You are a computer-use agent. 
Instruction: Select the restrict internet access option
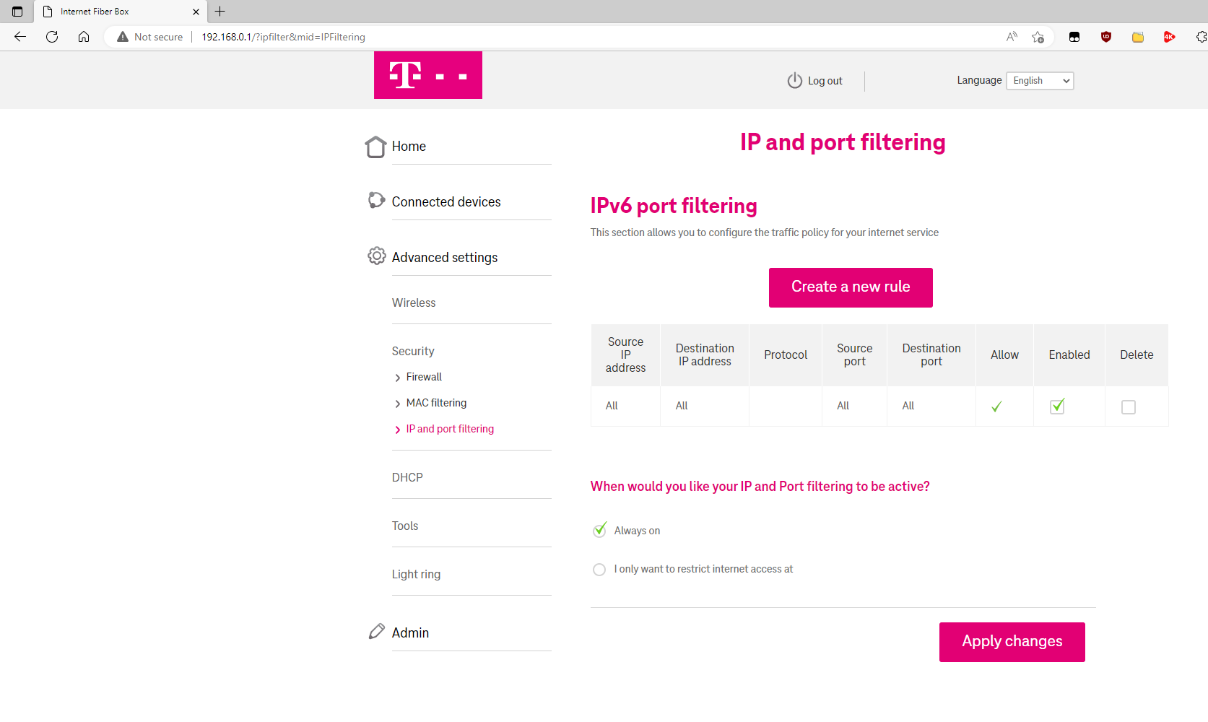(599, 570)
